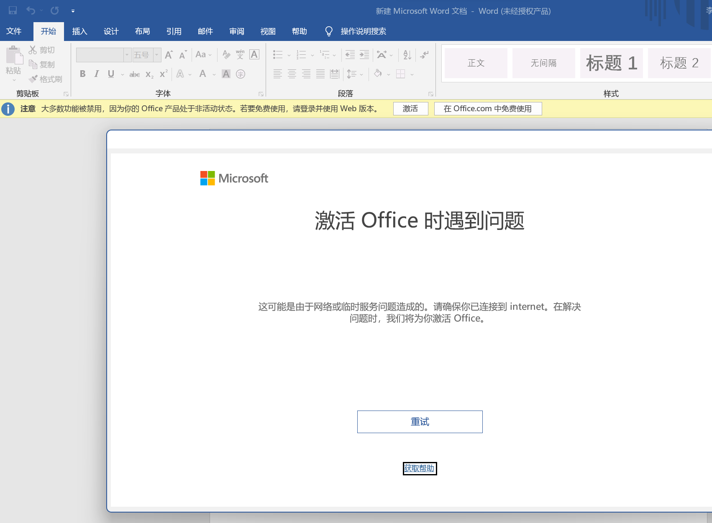712x523 pixels.
Task: Click the 重试 retry button
Action: click(420, 422)
